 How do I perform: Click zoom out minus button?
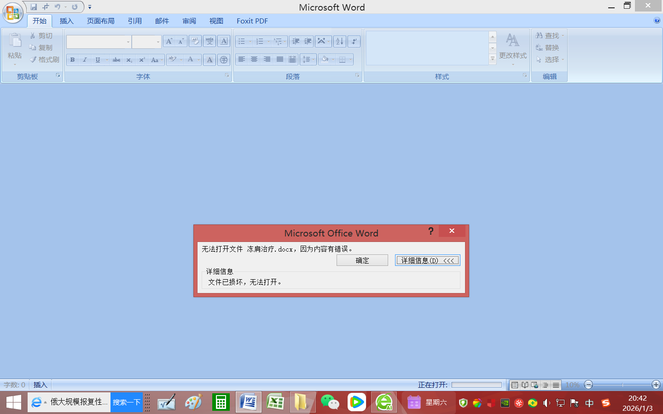588,385
